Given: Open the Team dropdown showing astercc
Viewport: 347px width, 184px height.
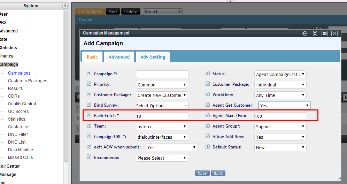Looking at the screenshot, I should point(162,127).
